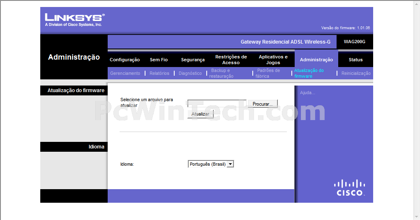Click 'Selecione um arquivo para atualizar' label
This screenshot has width=420, height=220.
147,102
